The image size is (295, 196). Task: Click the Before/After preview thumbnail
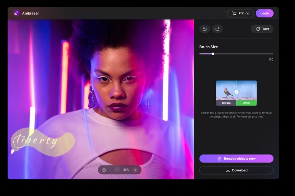click(236, 93)
